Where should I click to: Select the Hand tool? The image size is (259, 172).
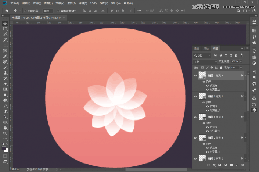(5, 128)
